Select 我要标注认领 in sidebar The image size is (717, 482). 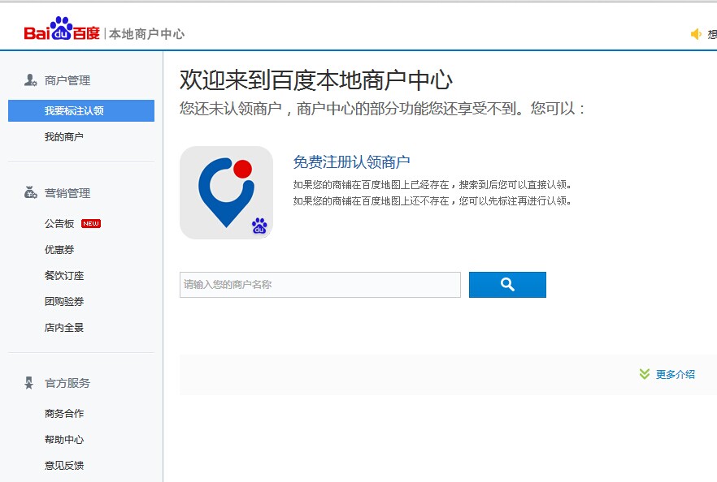[74, 111]
